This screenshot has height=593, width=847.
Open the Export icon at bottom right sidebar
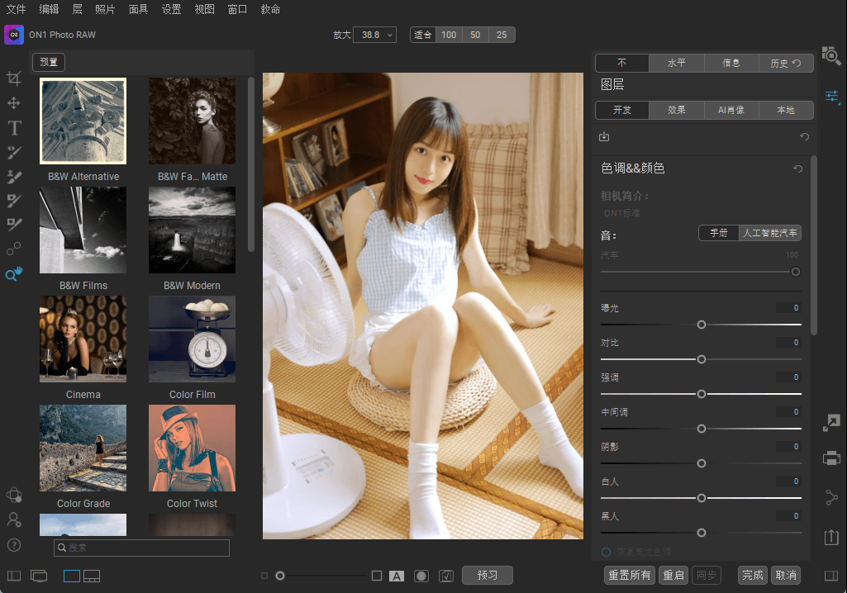831,537
